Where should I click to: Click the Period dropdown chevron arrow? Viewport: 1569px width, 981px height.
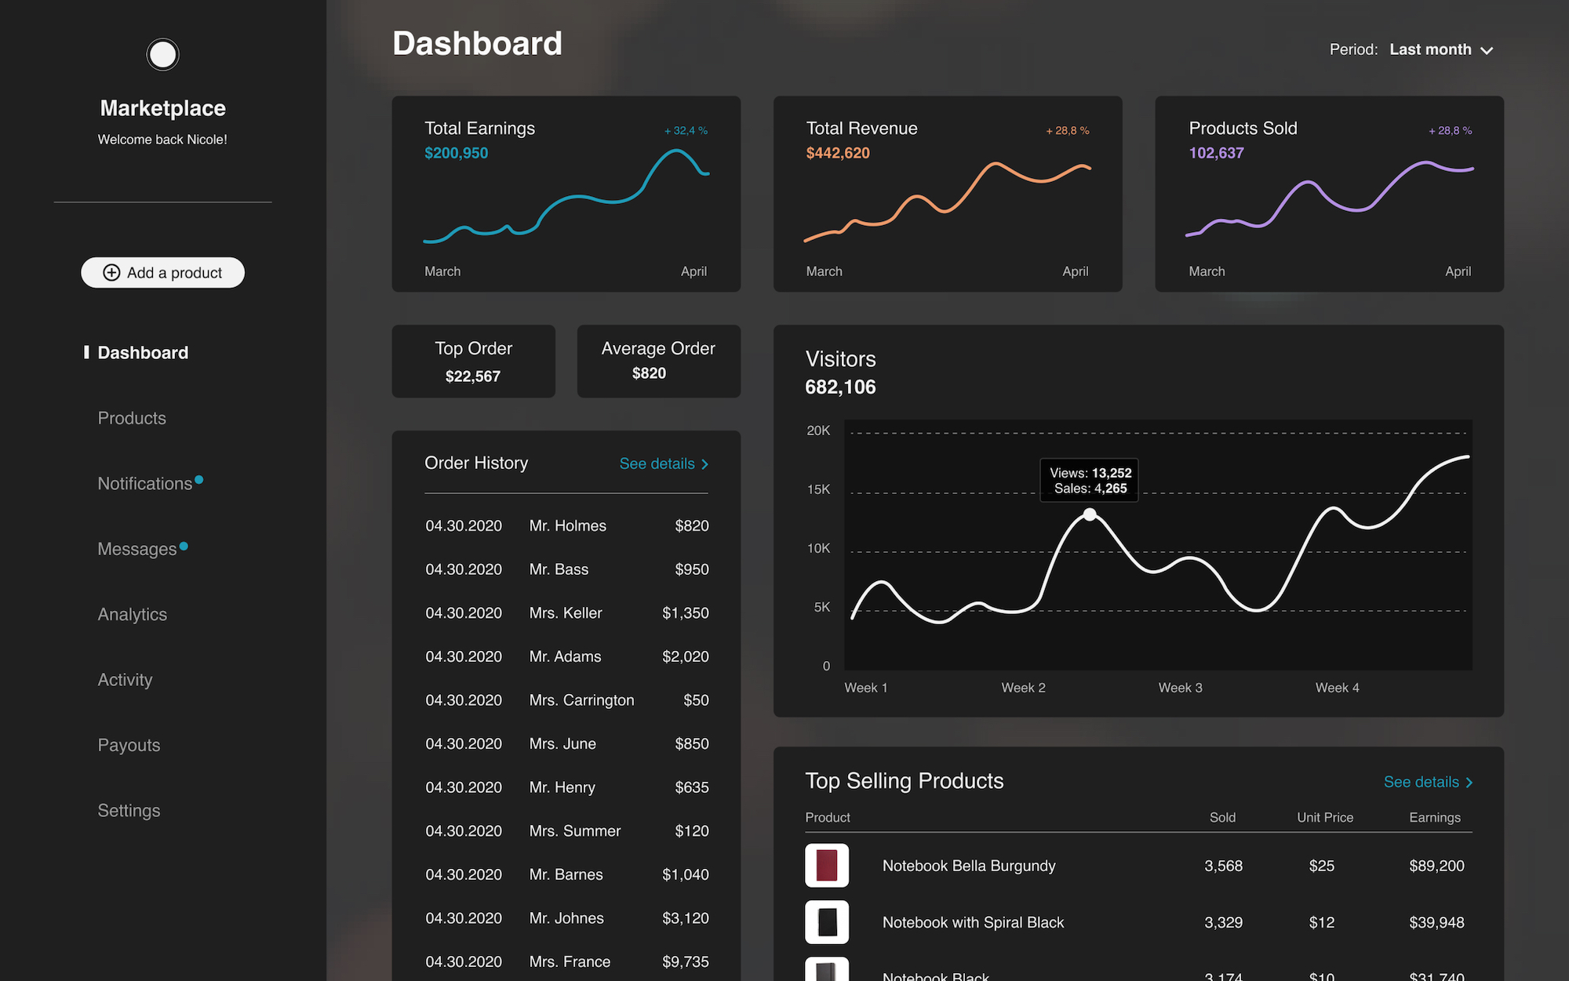point(1487,50)
